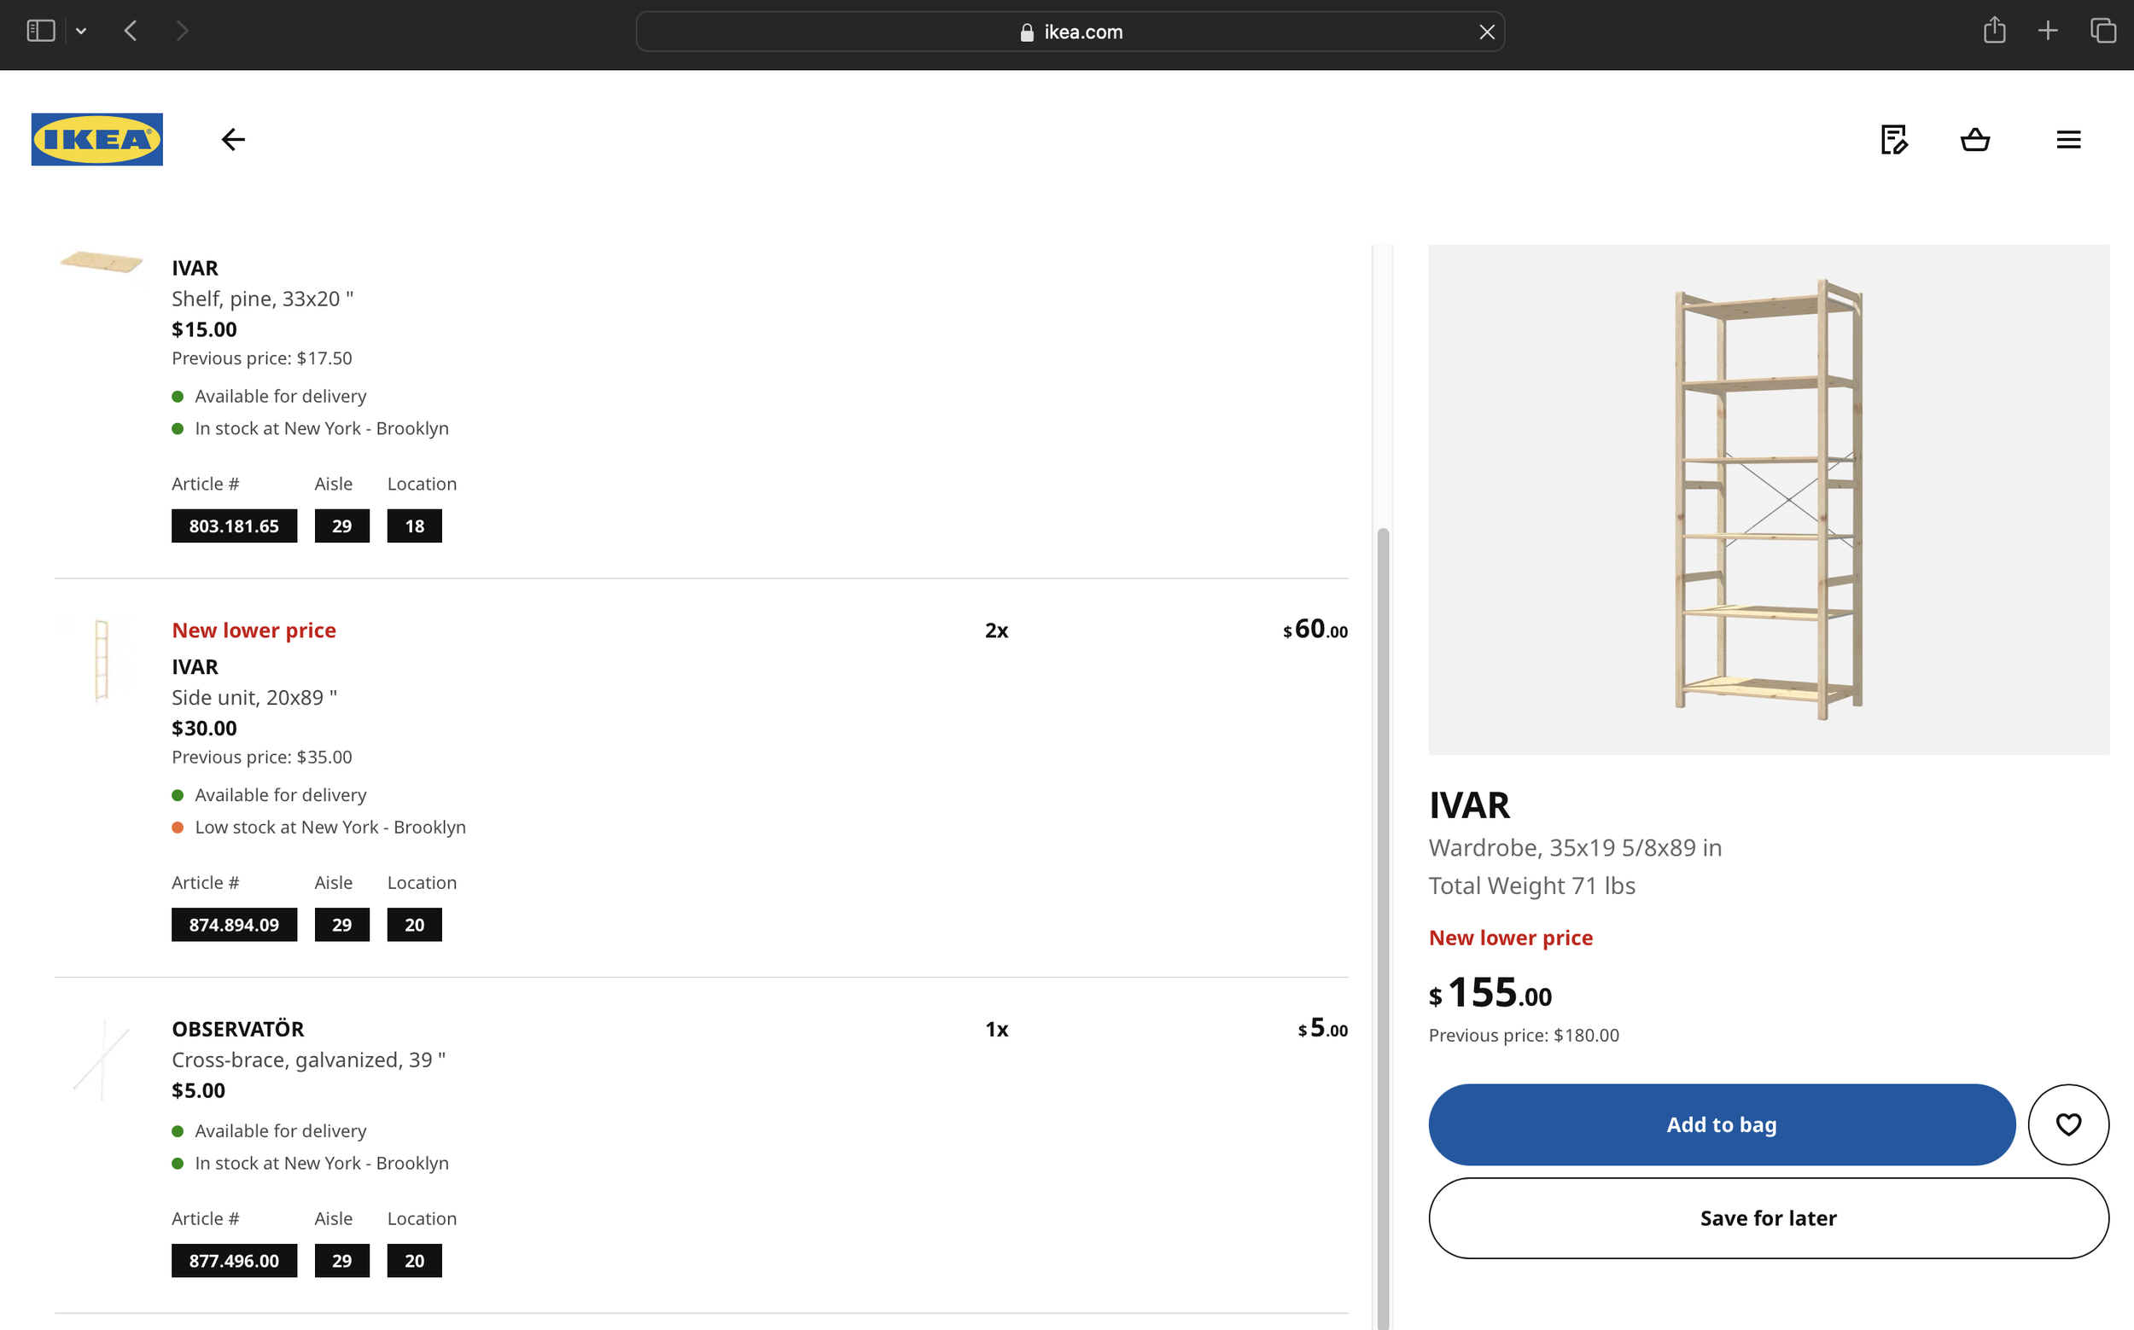Stop loading with address bar X
The width and height of the screenshot is (2134, 1330).
coord(1486,32)
